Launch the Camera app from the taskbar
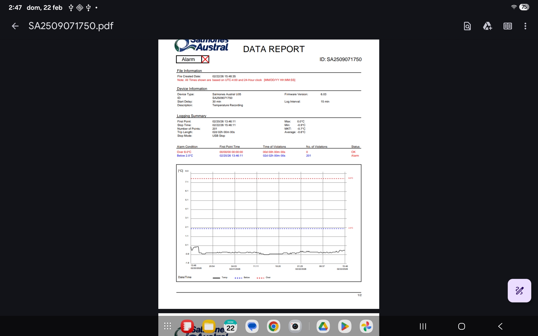The height and width of the screenshot is (336, 538). click(295, 326)
